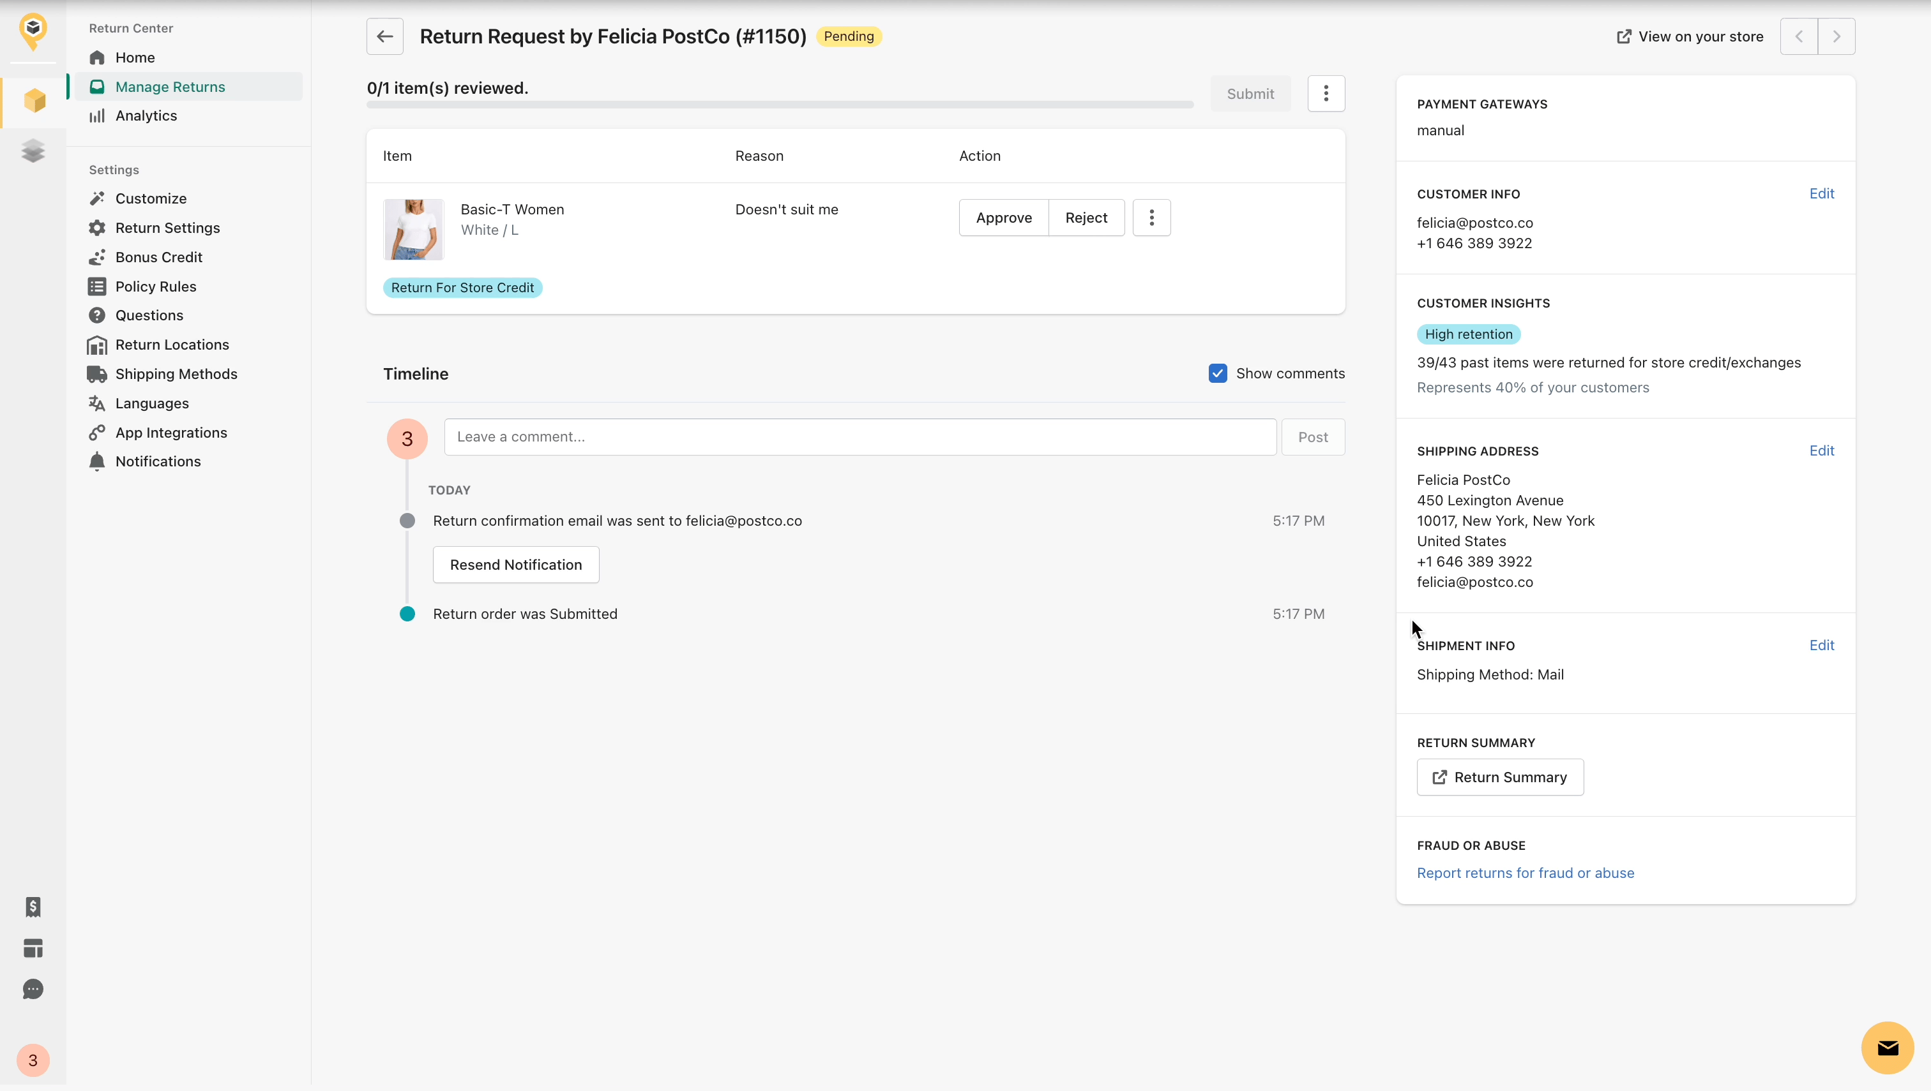Click the yellow mail support chat button
The height and width of the screenshot is (1091, 1931).
click(1887, 1048)
